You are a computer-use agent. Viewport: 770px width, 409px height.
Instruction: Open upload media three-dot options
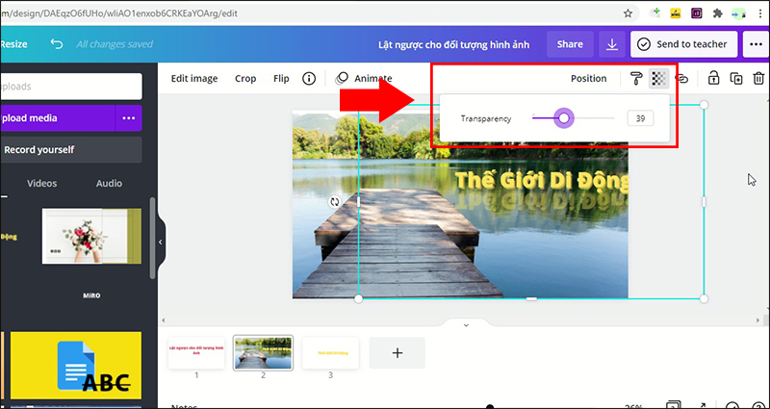tap(129, 118)
